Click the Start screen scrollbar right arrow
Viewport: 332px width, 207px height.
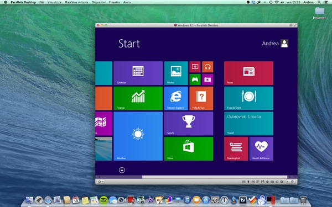tap(289, 177)
